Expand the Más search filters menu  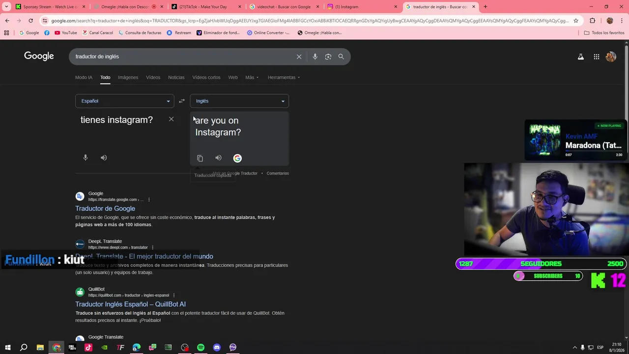pyautogui.click(x=252, y=77)
